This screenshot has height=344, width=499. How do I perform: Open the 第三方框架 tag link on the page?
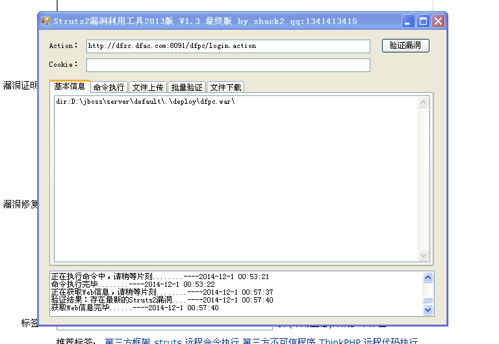coord(127,341)
